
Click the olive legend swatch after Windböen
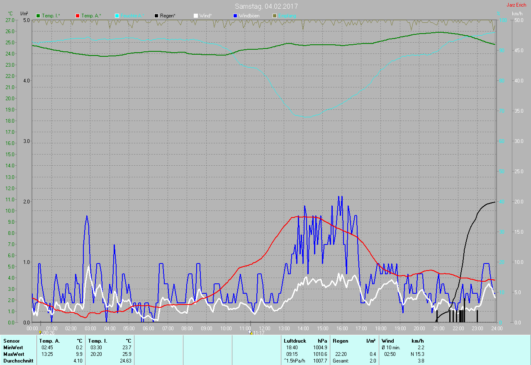pyautogui.click(x=275, y=16)
